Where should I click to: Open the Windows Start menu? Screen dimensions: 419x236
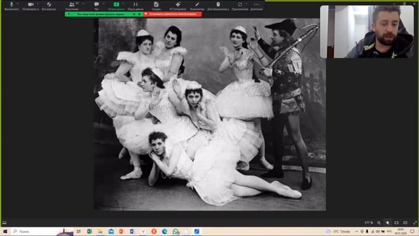click(x=5, y=231)
